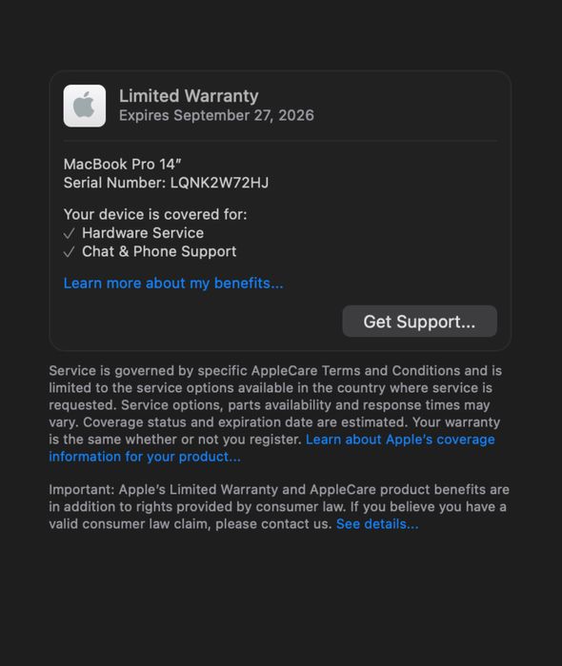Follow the 'information for your product' link
562x666 pixels.
[145, 457]
